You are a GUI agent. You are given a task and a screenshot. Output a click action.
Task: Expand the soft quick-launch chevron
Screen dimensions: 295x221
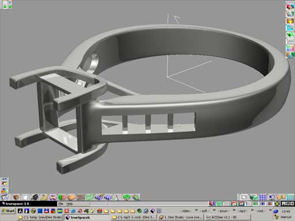214,211
